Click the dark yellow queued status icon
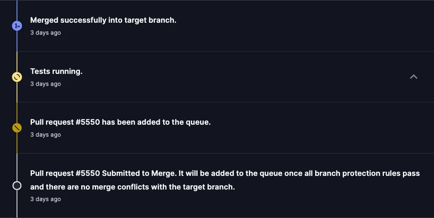 coord(17,128)
